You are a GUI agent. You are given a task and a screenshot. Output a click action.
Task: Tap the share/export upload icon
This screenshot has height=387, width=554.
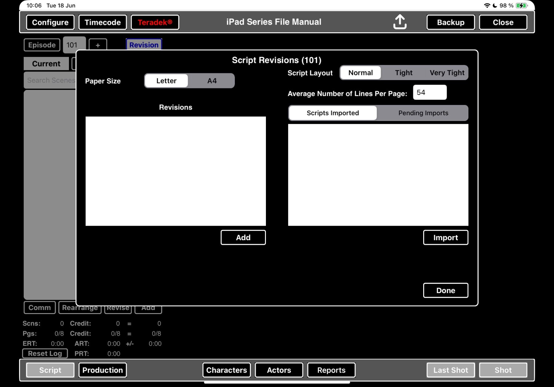(400, 22)
